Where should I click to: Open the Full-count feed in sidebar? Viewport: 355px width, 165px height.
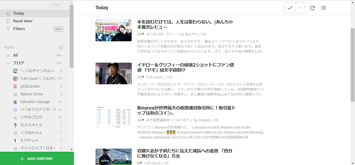tap(38, 79)
